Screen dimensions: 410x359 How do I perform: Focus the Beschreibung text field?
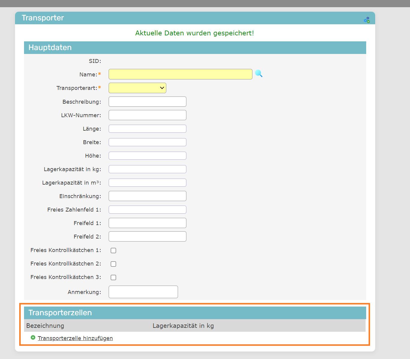click(x=147, y=102)
